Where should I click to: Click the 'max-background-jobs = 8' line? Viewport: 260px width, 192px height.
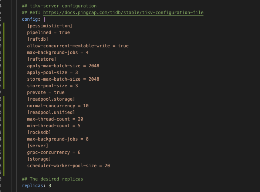click(x=58, y=139)
